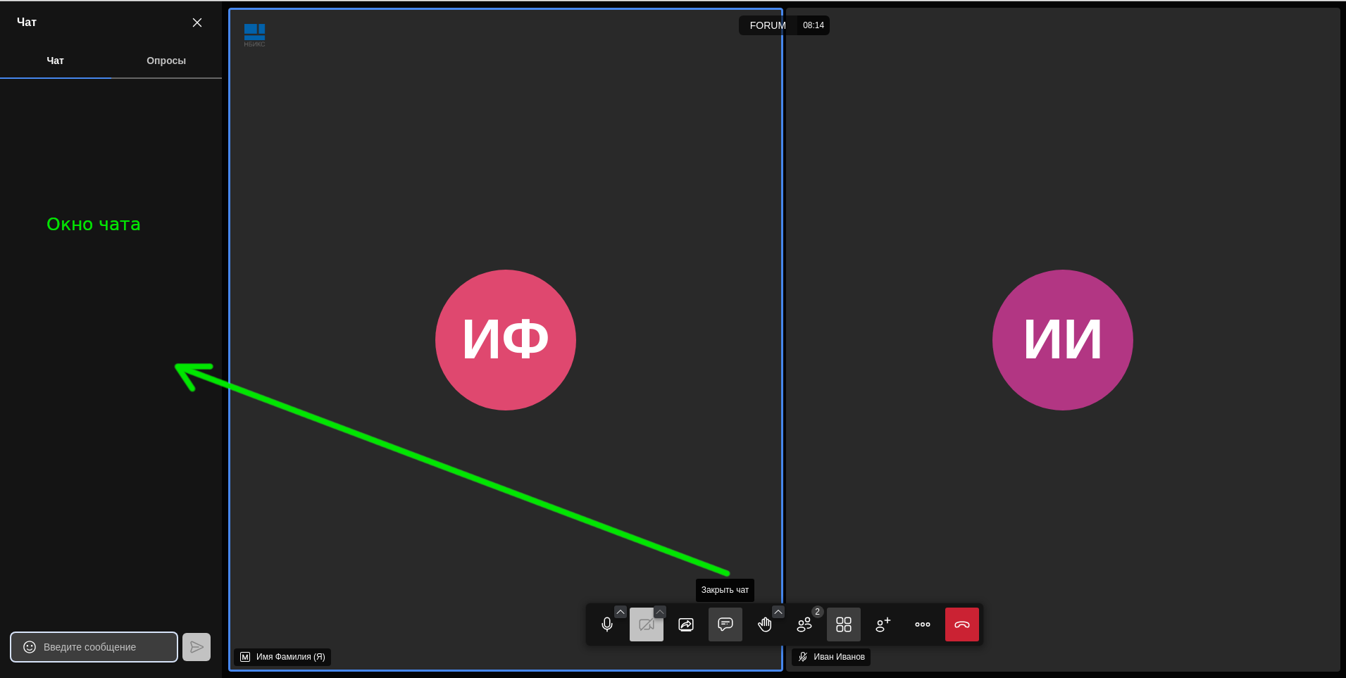The width and height of the screenshot is (1346, 678).
Task: Close chat using the toolbar chat icon
Action: tap(725, 624)
